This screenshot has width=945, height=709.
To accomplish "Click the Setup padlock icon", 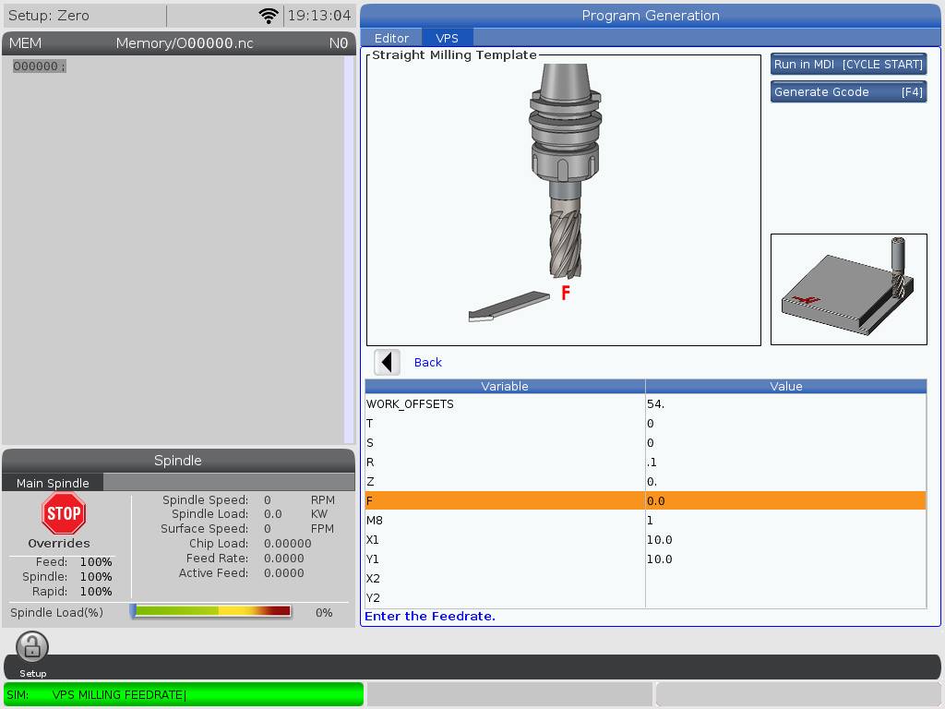I will [x=32, y=647].
